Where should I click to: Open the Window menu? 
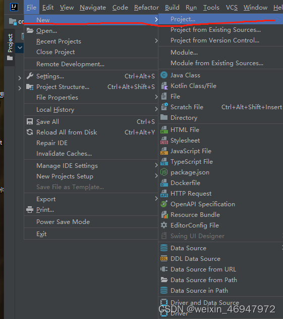click(255, 8)
